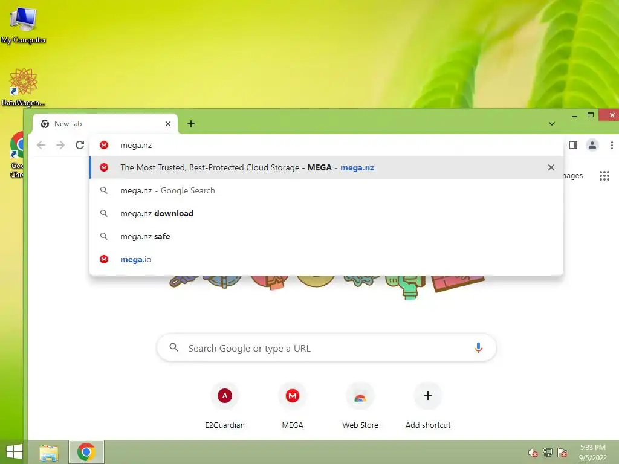Select MEGA cloud storage mega.nz suggestion

[326, 168]
